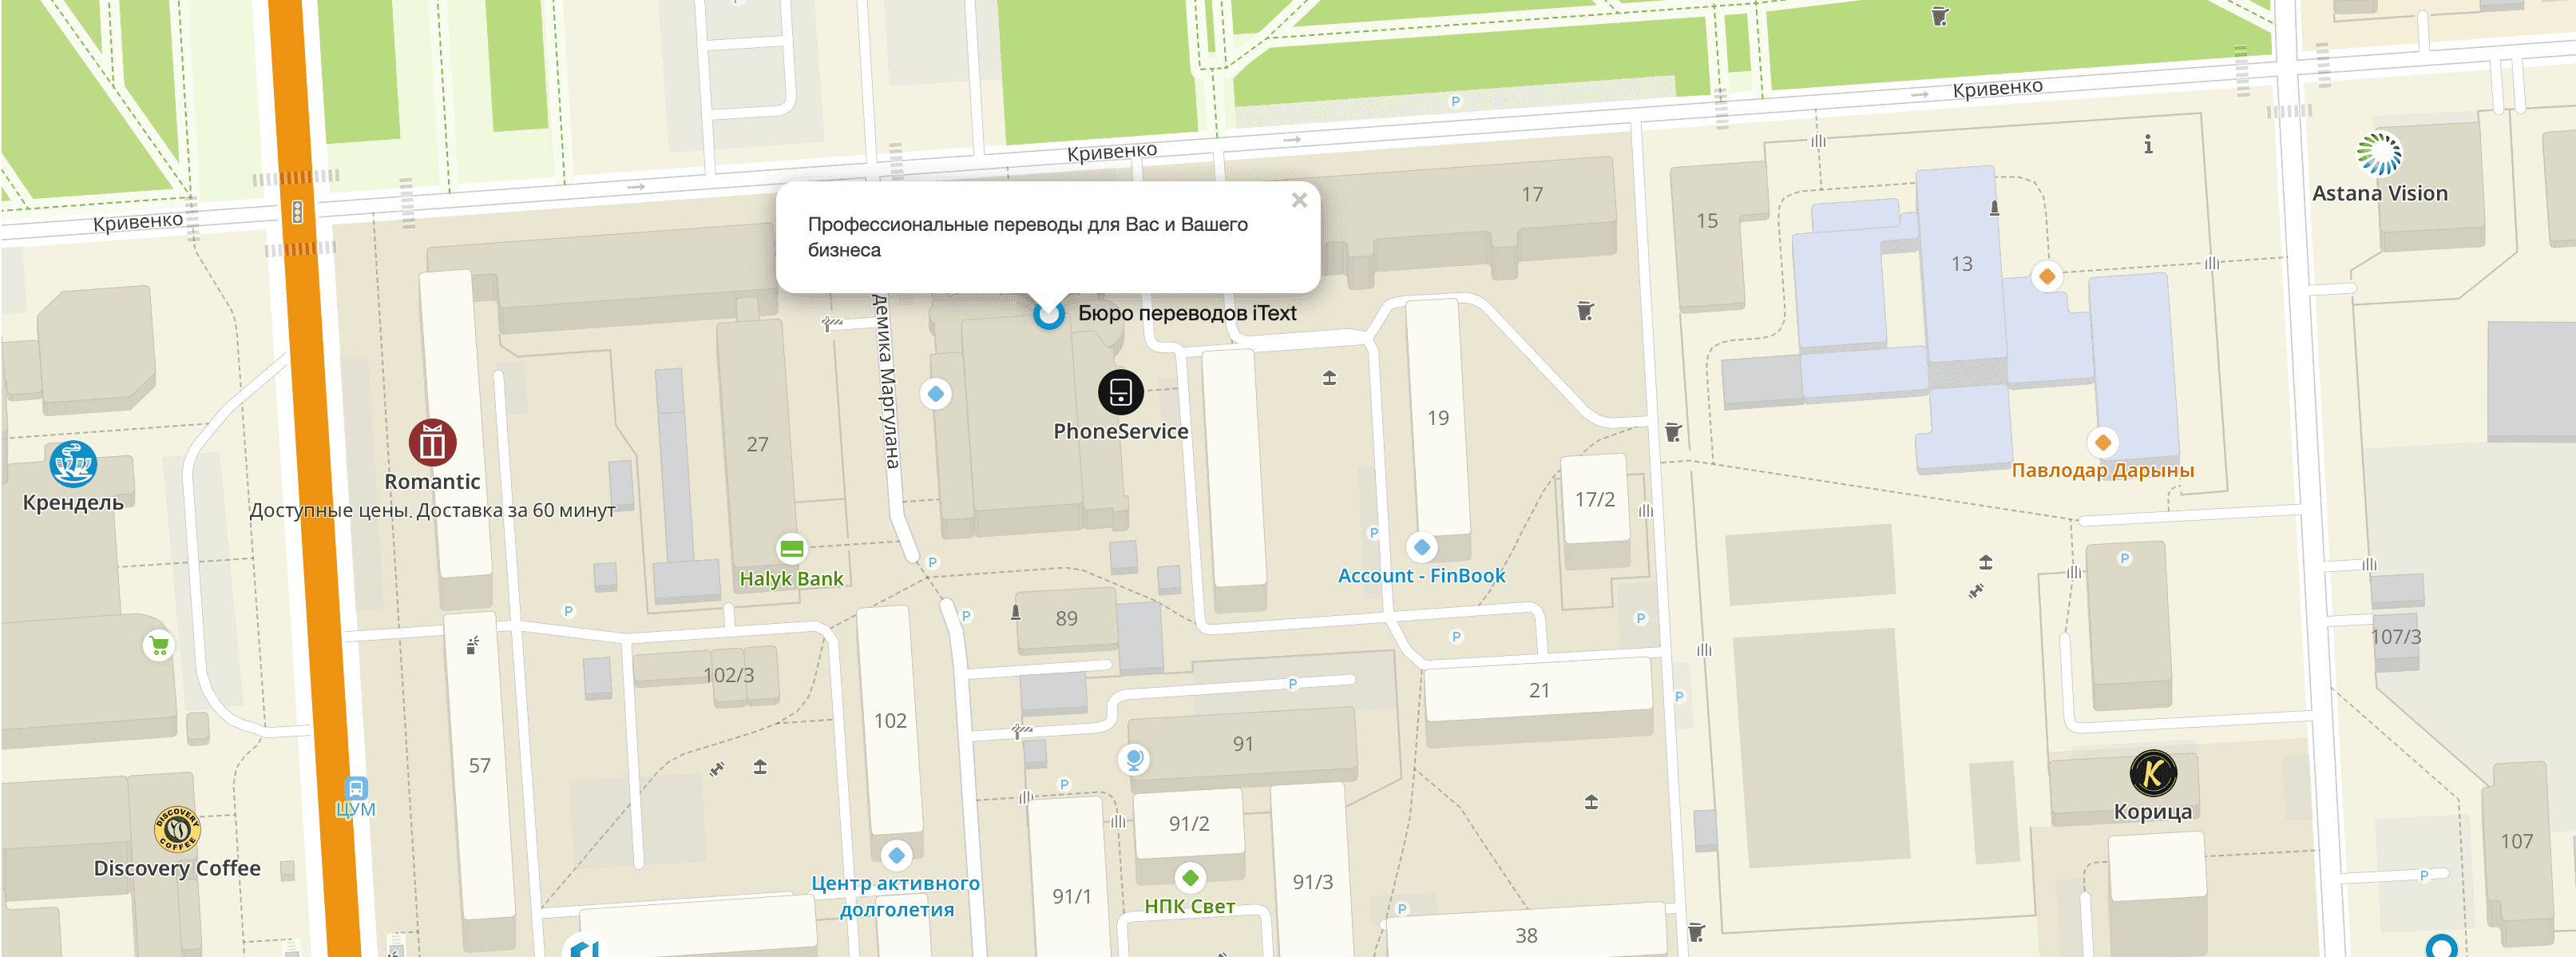Select building 13 highlighted in blue

coord(1962,264)
